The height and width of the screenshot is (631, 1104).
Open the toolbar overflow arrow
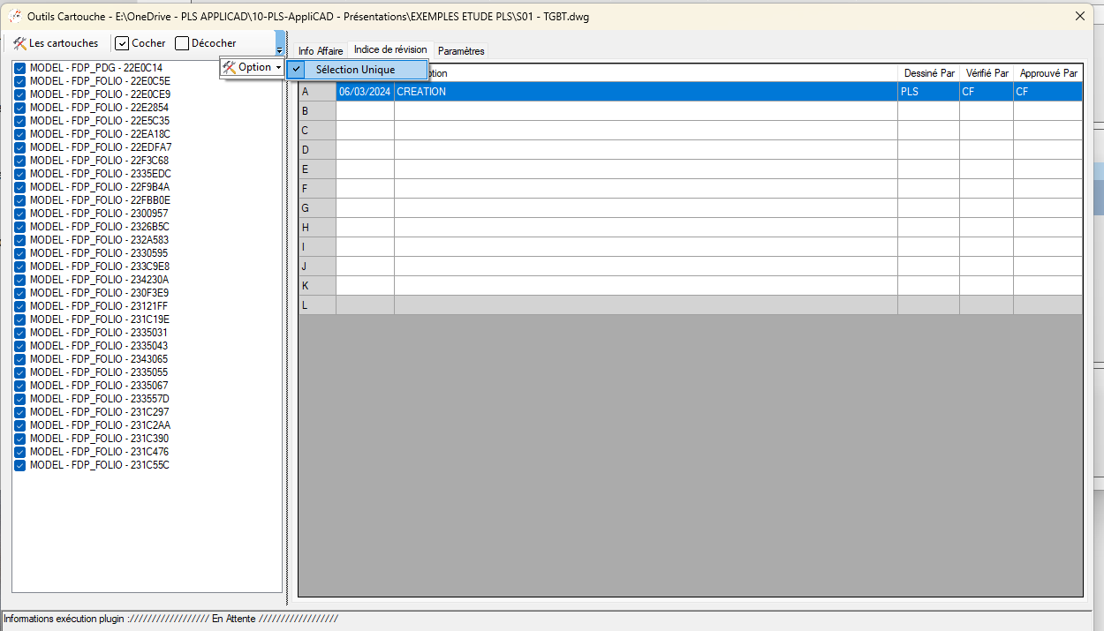(x=279, y=51)
